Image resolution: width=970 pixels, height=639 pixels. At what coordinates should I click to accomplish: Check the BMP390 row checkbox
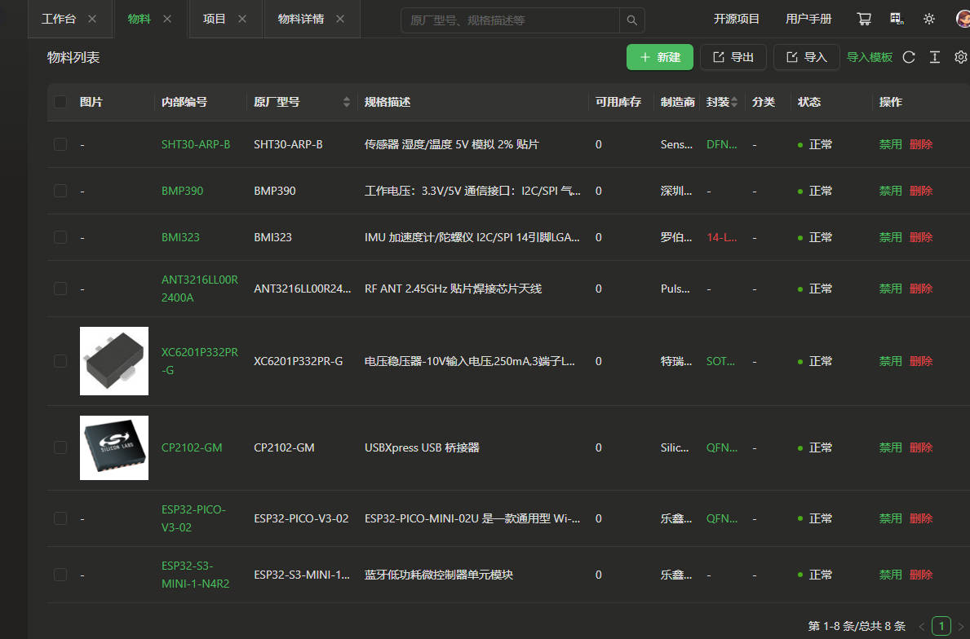tap(60, 191)
